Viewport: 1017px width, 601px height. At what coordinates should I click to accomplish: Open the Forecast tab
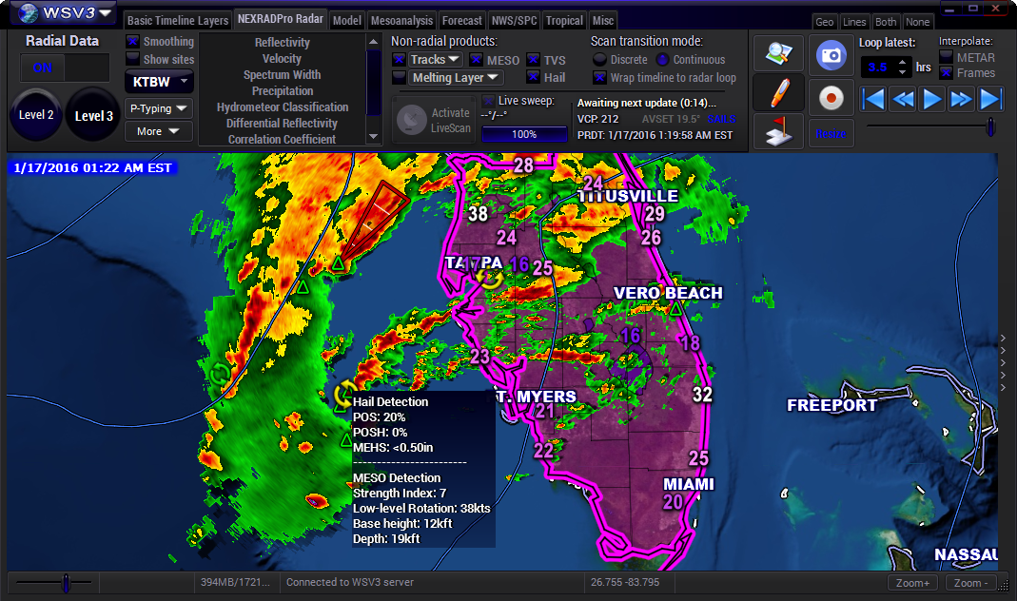click(461, 21)
